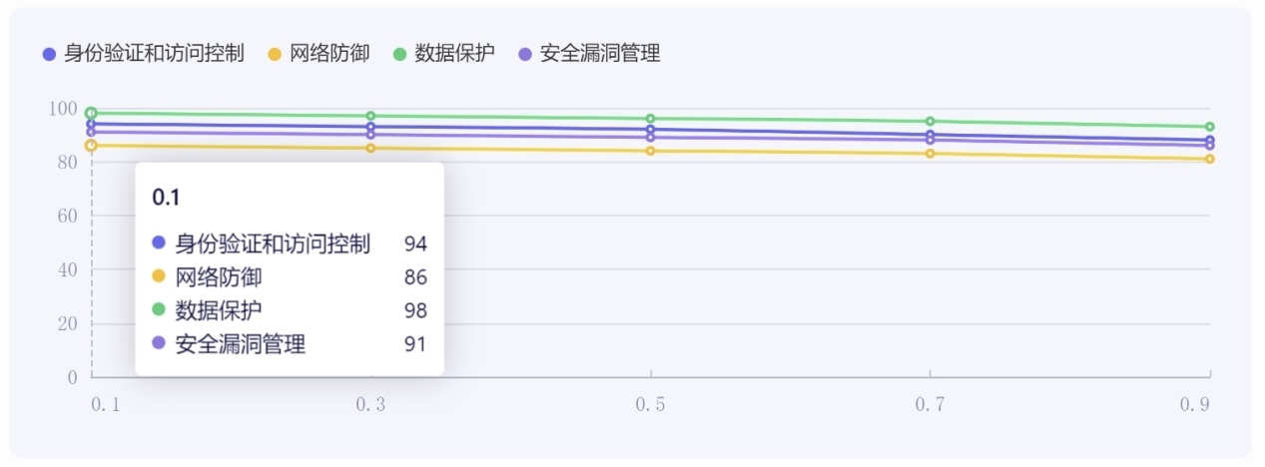Click the 数据保护 row in the tooltip
The image size is (1265, 467).
coord(289,310)
